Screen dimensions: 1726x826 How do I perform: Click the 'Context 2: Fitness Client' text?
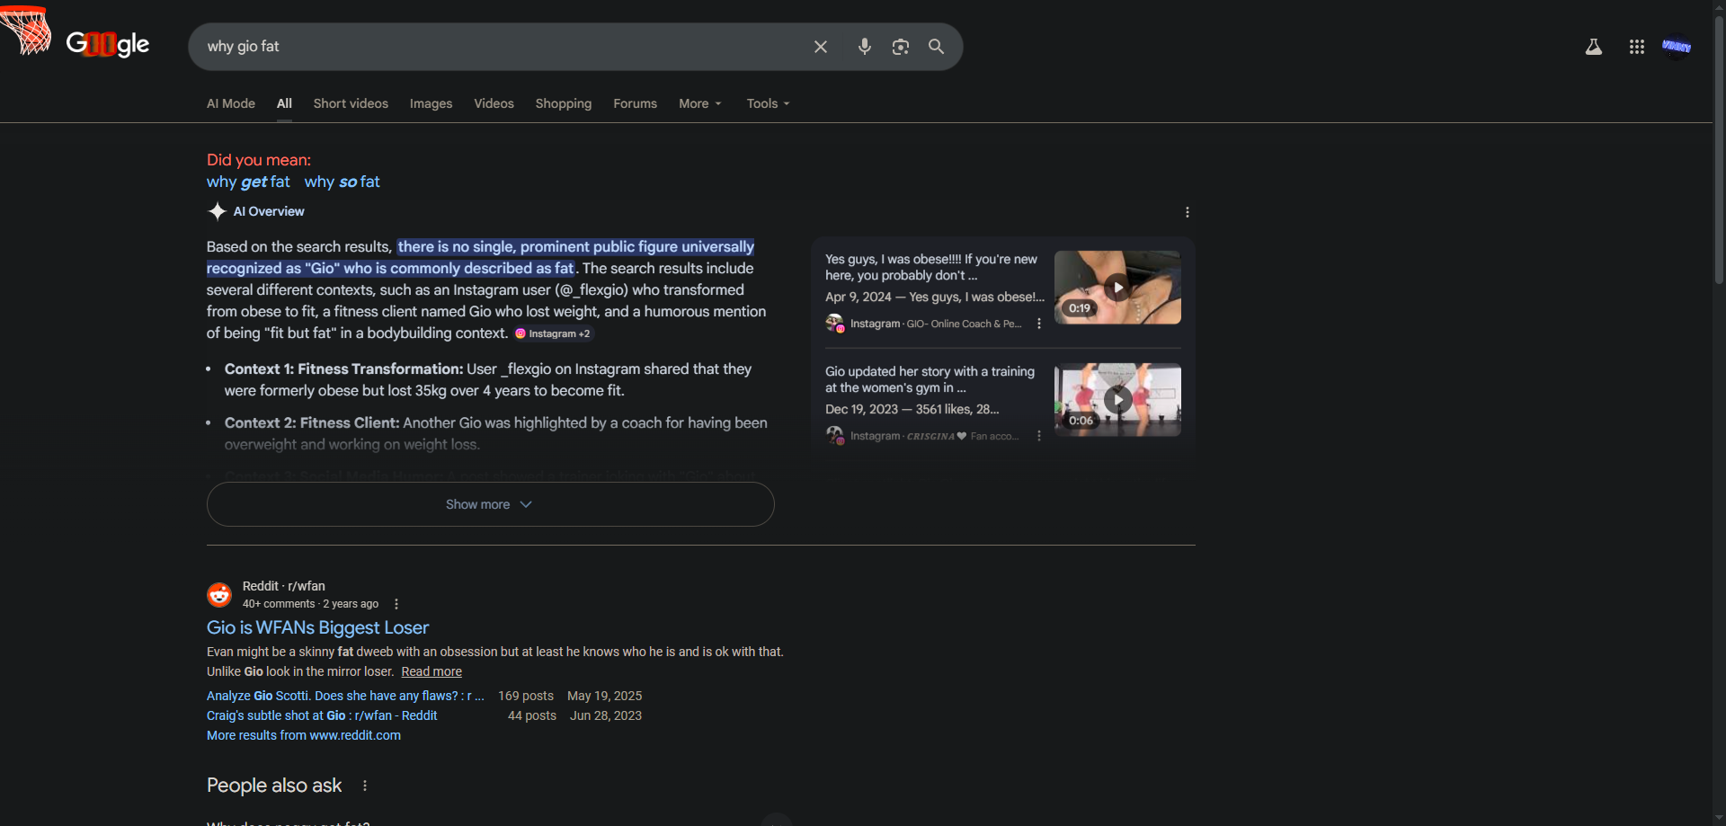[x=312, y=422]
